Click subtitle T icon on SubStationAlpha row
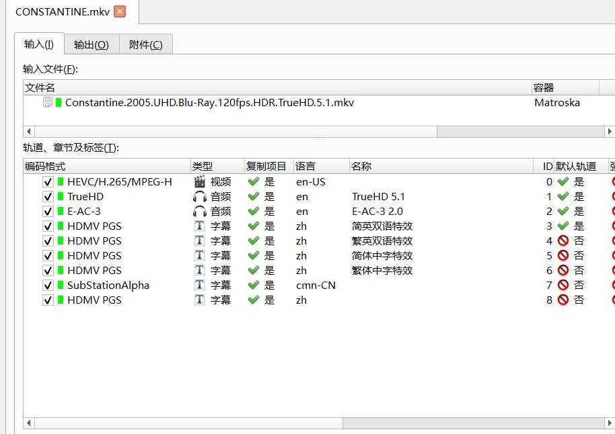This screenshot has height=434, width=615. [200, 285]
